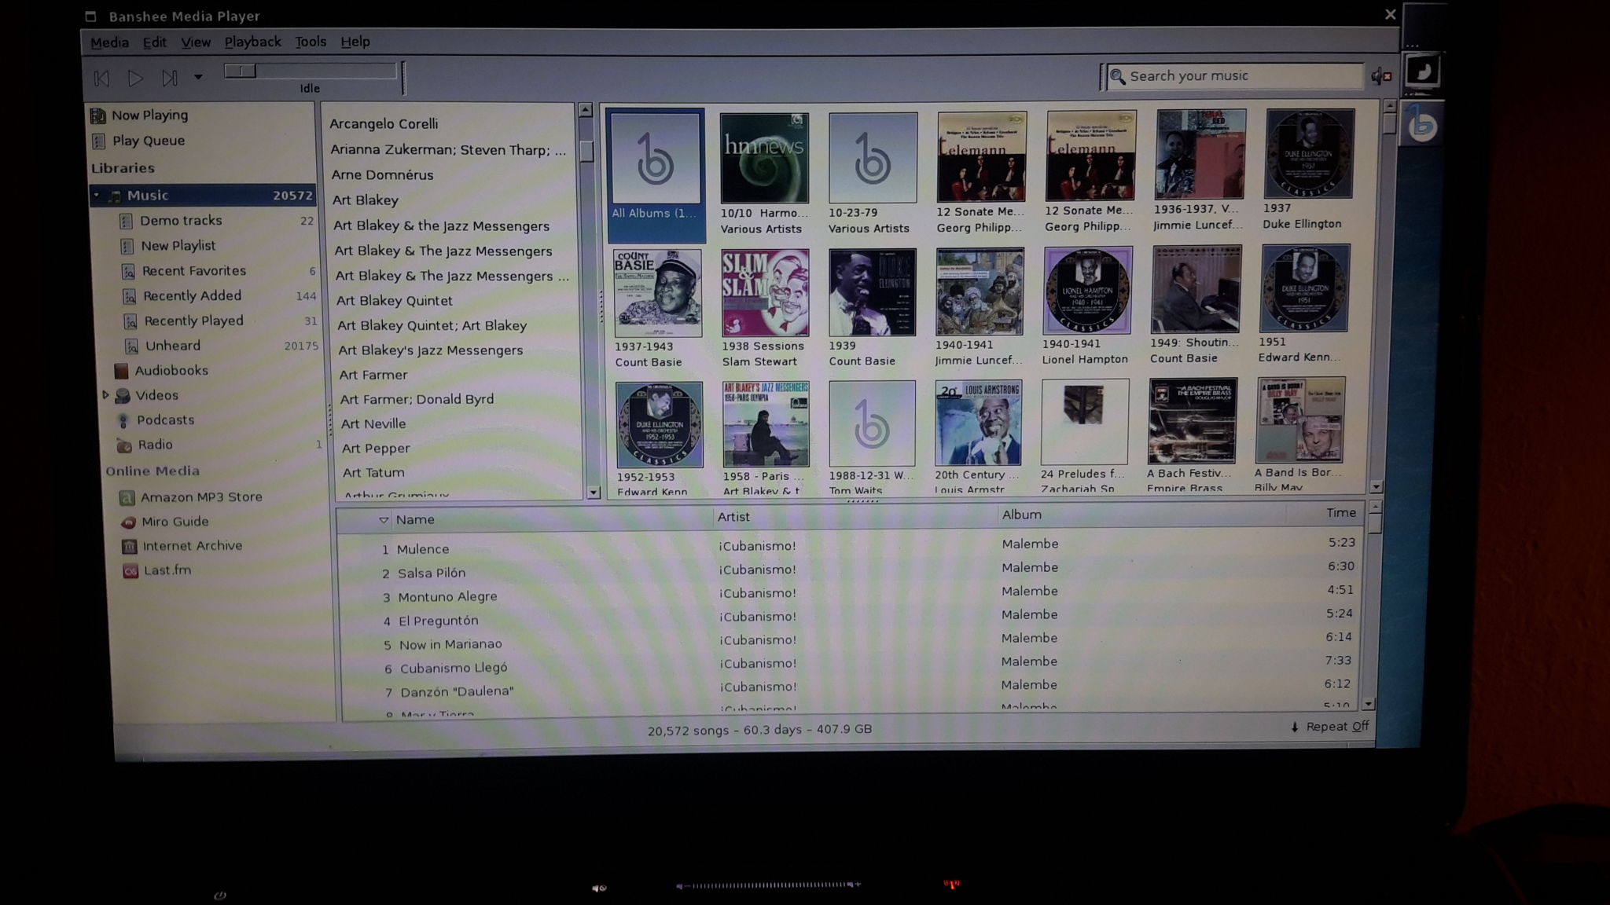Click the Search your music input field
This screenshot has width=1610, height=905.
(1235, 75)
